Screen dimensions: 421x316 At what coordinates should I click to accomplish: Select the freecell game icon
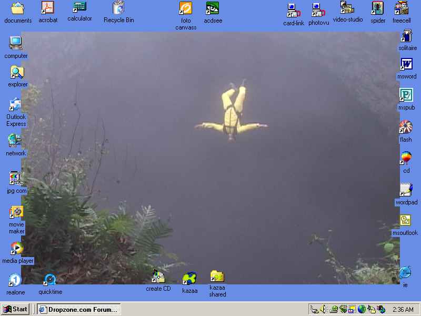click(401, 8)
